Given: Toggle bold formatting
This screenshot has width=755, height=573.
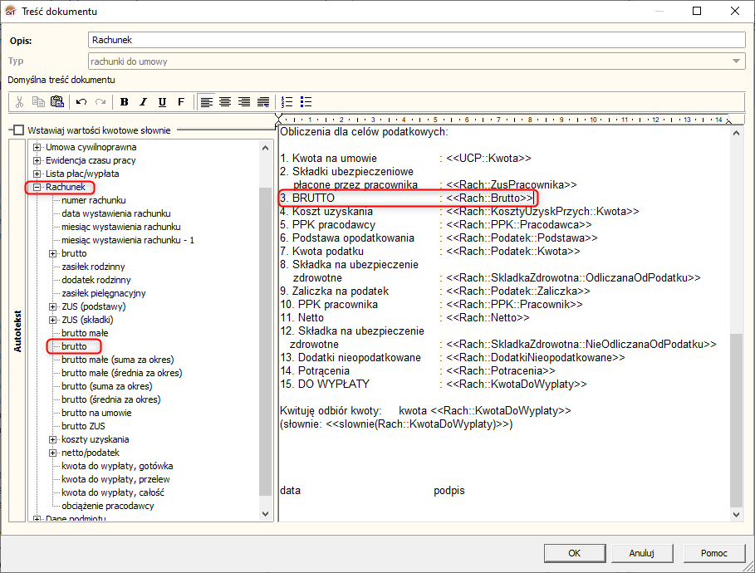Looking at the screenshot, I should [x=125, y=102].
